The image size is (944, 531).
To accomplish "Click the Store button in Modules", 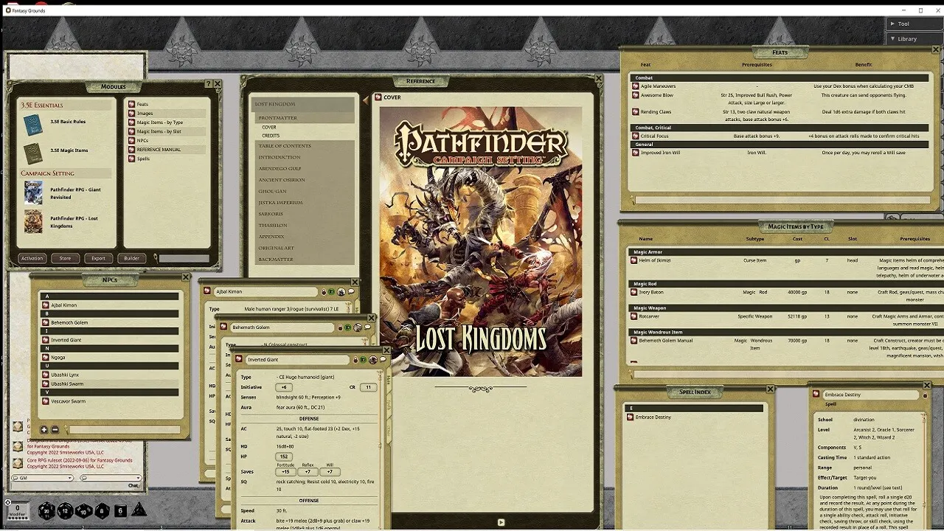I will pyautogui.click(x=66, y=258).
